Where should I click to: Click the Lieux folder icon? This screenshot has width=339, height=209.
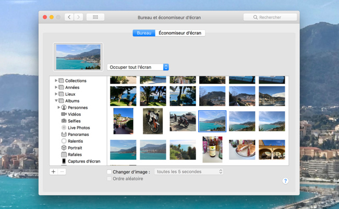click(x=62, y=94)
